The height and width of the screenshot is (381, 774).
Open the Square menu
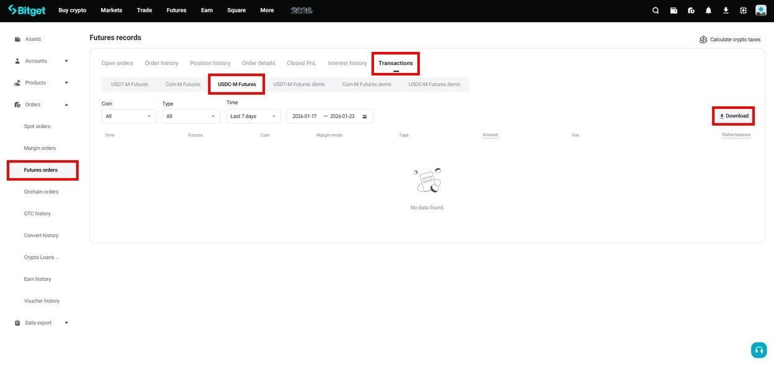237,11
